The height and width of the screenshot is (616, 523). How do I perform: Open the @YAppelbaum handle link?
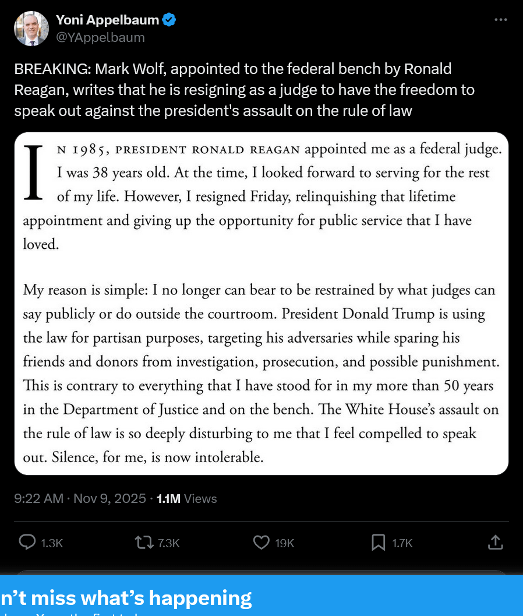coord(100,37)
